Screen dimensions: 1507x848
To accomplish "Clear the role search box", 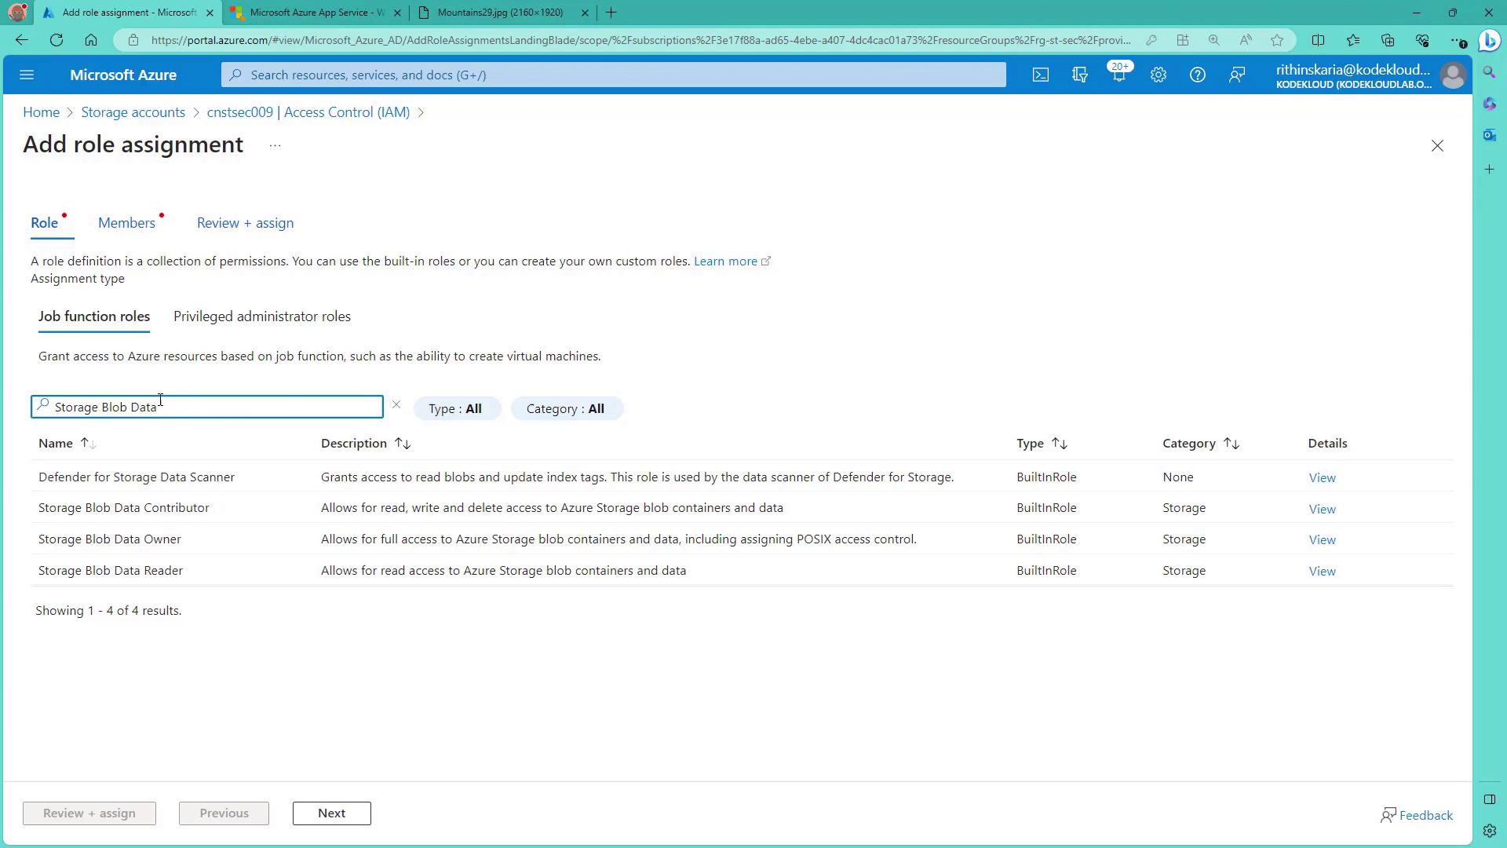I will 396,405.
